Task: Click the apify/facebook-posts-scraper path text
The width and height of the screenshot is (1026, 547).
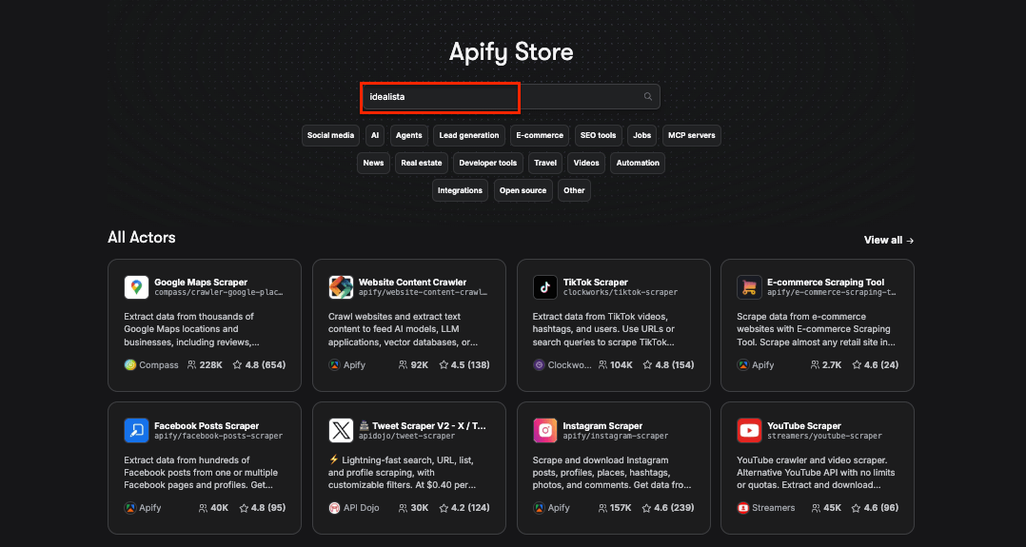Action: (219, 436)
